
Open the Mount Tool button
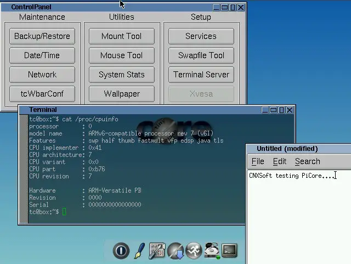pos(122,36)
